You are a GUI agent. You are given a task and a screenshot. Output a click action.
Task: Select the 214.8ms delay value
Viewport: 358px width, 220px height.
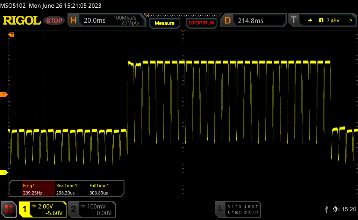[251, 21]
